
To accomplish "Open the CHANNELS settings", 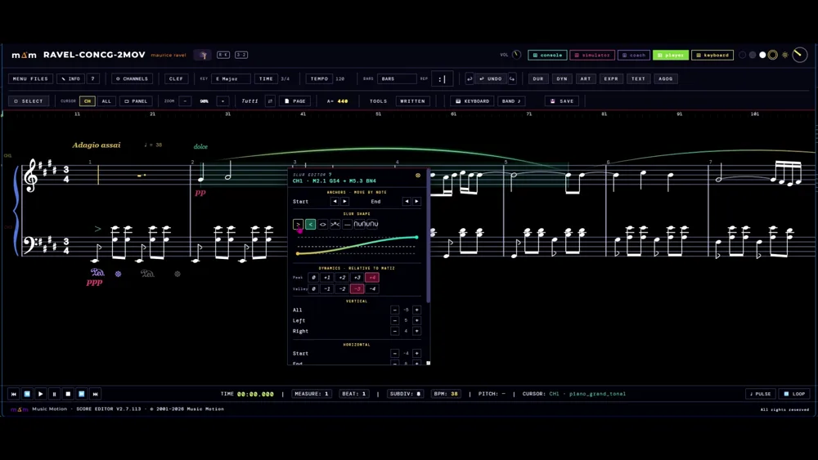I will click(132, 78).
